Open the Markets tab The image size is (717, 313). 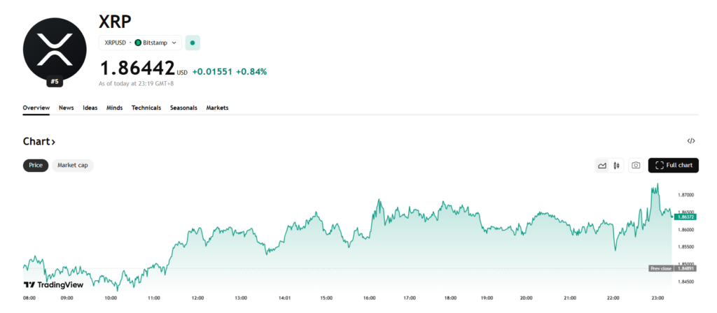pyautogui.click(x=217, y=108)
